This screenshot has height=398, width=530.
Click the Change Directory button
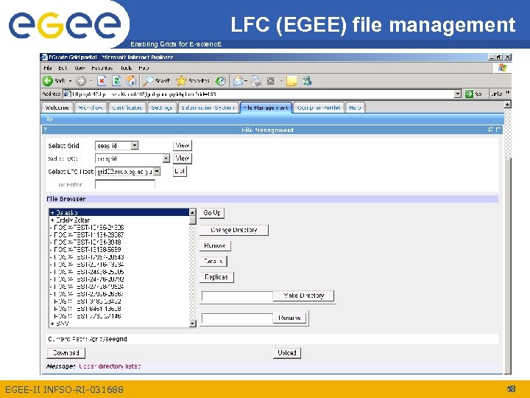(x=234, y=230)
